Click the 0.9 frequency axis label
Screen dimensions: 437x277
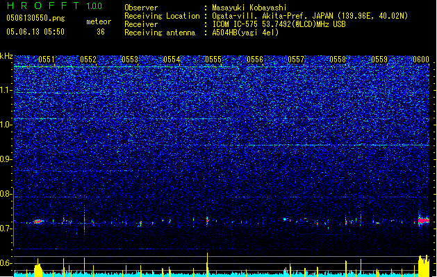click(x=6, y=159)
